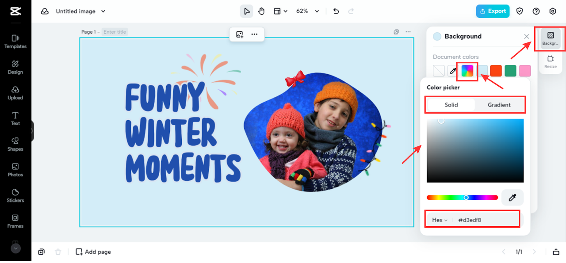Click the duplicate page icon at top right of page

point(396,32)
